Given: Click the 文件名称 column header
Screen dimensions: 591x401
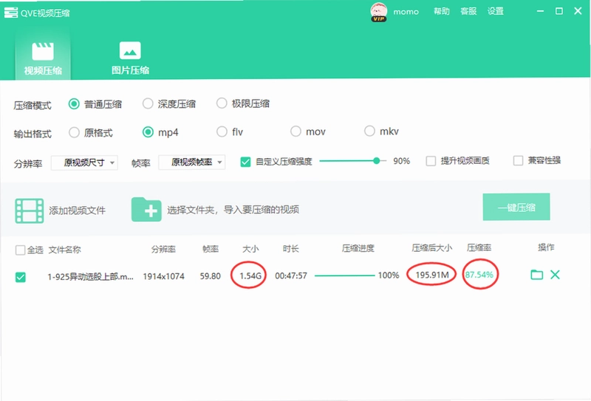Looking at the screenshot, I should click(65, 250).
